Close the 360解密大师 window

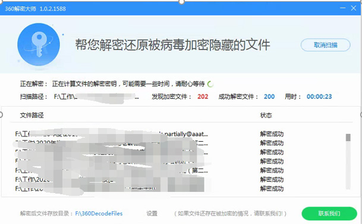(x=354, y=8)
